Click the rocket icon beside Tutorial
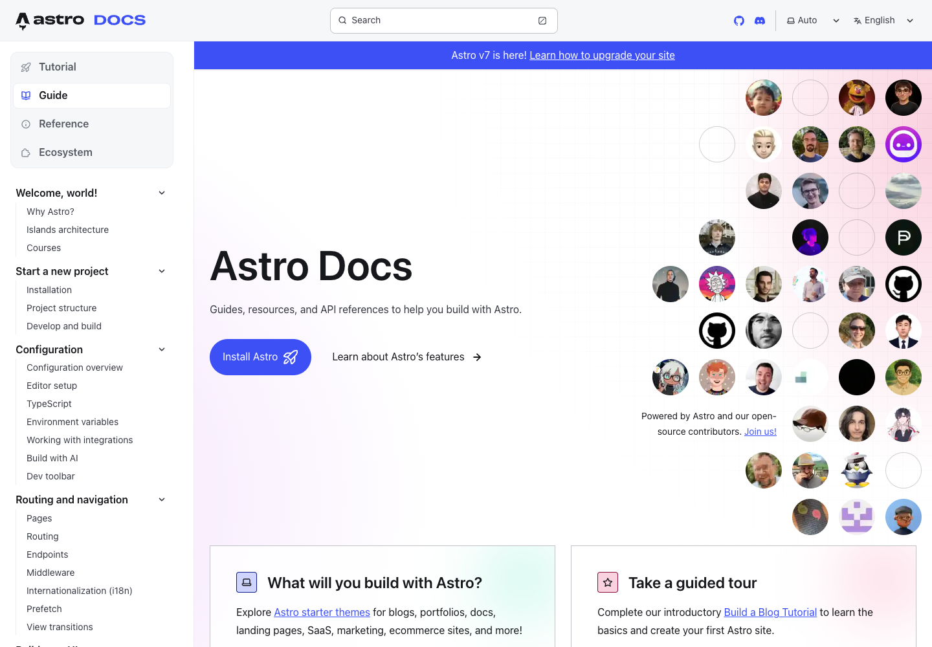Viewport: 932px width, 647px height. (x=26, y=67)
